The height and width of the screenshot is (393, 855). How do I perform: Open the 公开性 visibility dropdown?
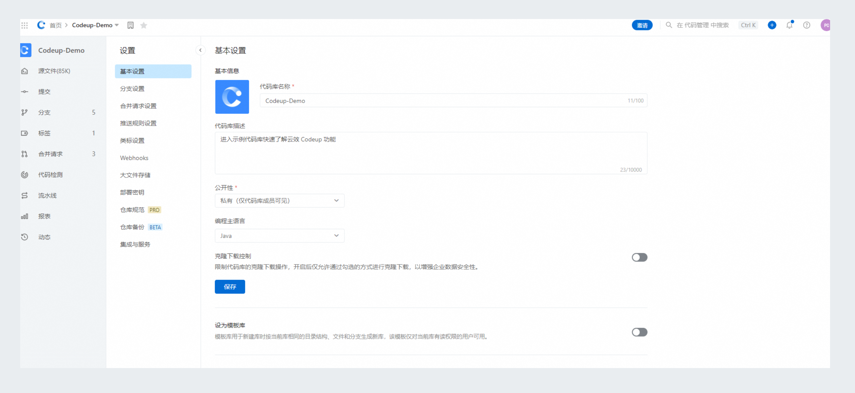click(279, 200)
